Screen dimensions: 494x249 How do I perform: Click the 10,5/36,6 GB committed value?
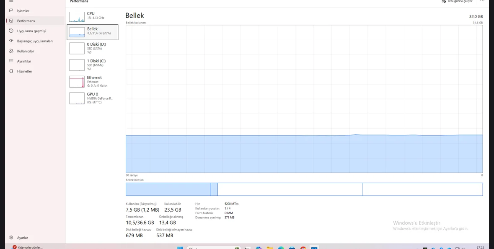pyautogui.click(x=140, y=223)
